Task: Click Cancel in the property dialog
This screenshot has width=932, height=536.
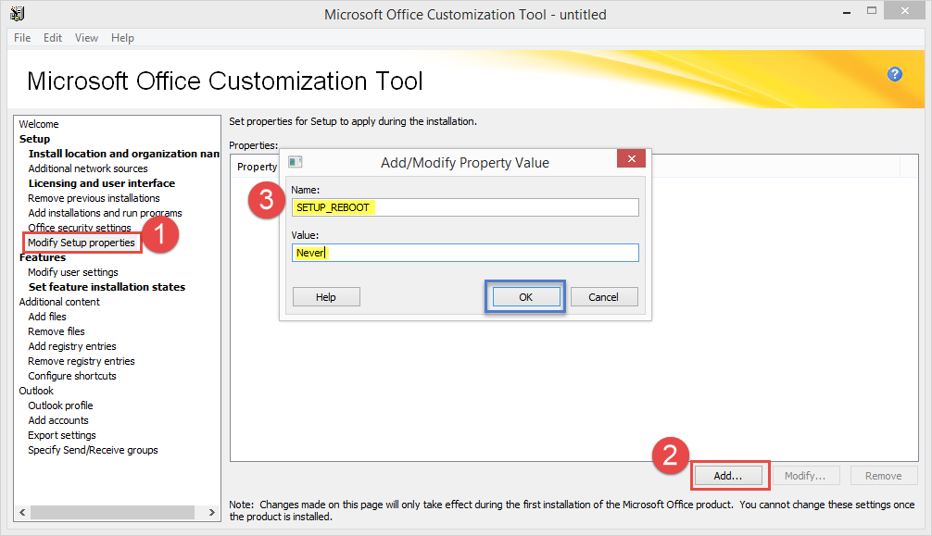Action: [x=604, y=297]
